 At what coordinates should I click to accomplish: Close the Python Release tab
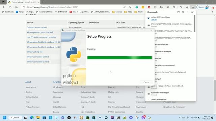38,2
